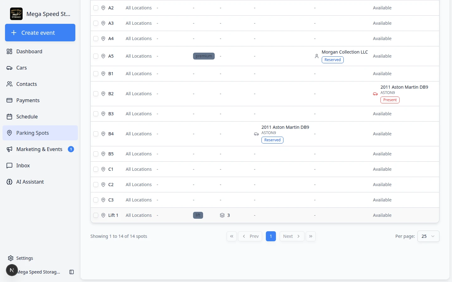
Task: Click the stack layers icon in Lift 1 row
Action: pos(222,215)
